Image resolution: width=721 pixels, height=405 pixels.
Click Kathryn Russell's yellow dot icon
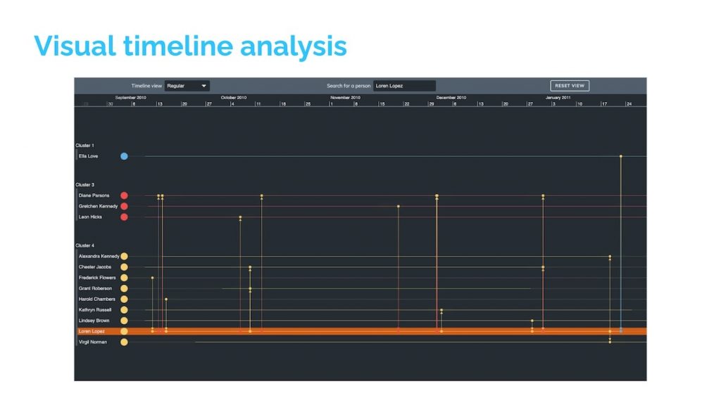coord(124,309)
